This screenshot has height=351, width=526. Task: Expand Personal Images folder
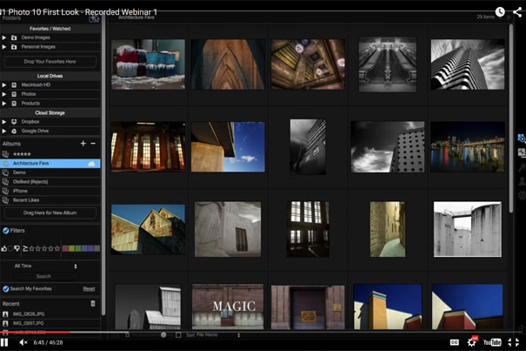pyautogui.click(x=4, y=47)
